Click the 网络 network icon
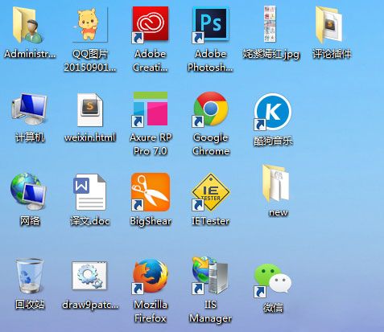Screen dimensions: 384x332 tap(29, 191)
